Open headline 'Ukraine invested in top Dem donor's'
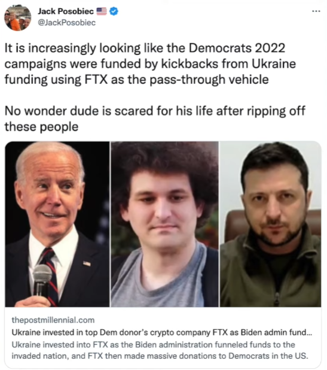The height and width of the screenshot is (370, 327). 162,332
